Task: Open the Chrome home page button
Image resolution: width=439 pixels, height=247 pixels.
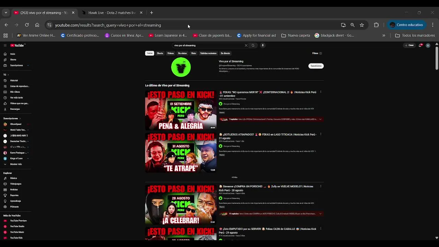Action: (37, 25)
